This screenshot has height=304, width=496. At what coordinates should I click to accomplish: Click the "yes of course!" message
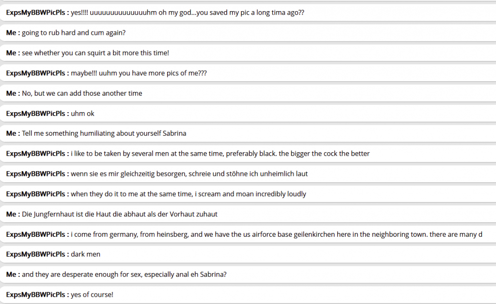pos(92,294)
